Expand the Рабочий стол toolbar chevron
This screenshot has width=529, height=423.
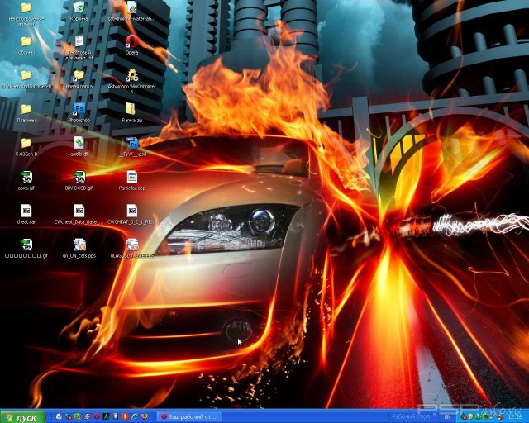[x=437, y=417]
